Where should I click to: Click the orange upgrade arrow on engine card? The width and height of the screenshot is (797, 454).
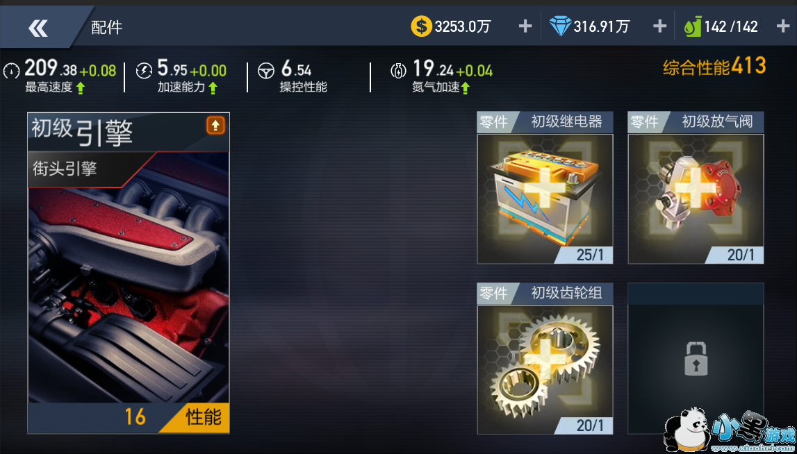pos(215,126)
